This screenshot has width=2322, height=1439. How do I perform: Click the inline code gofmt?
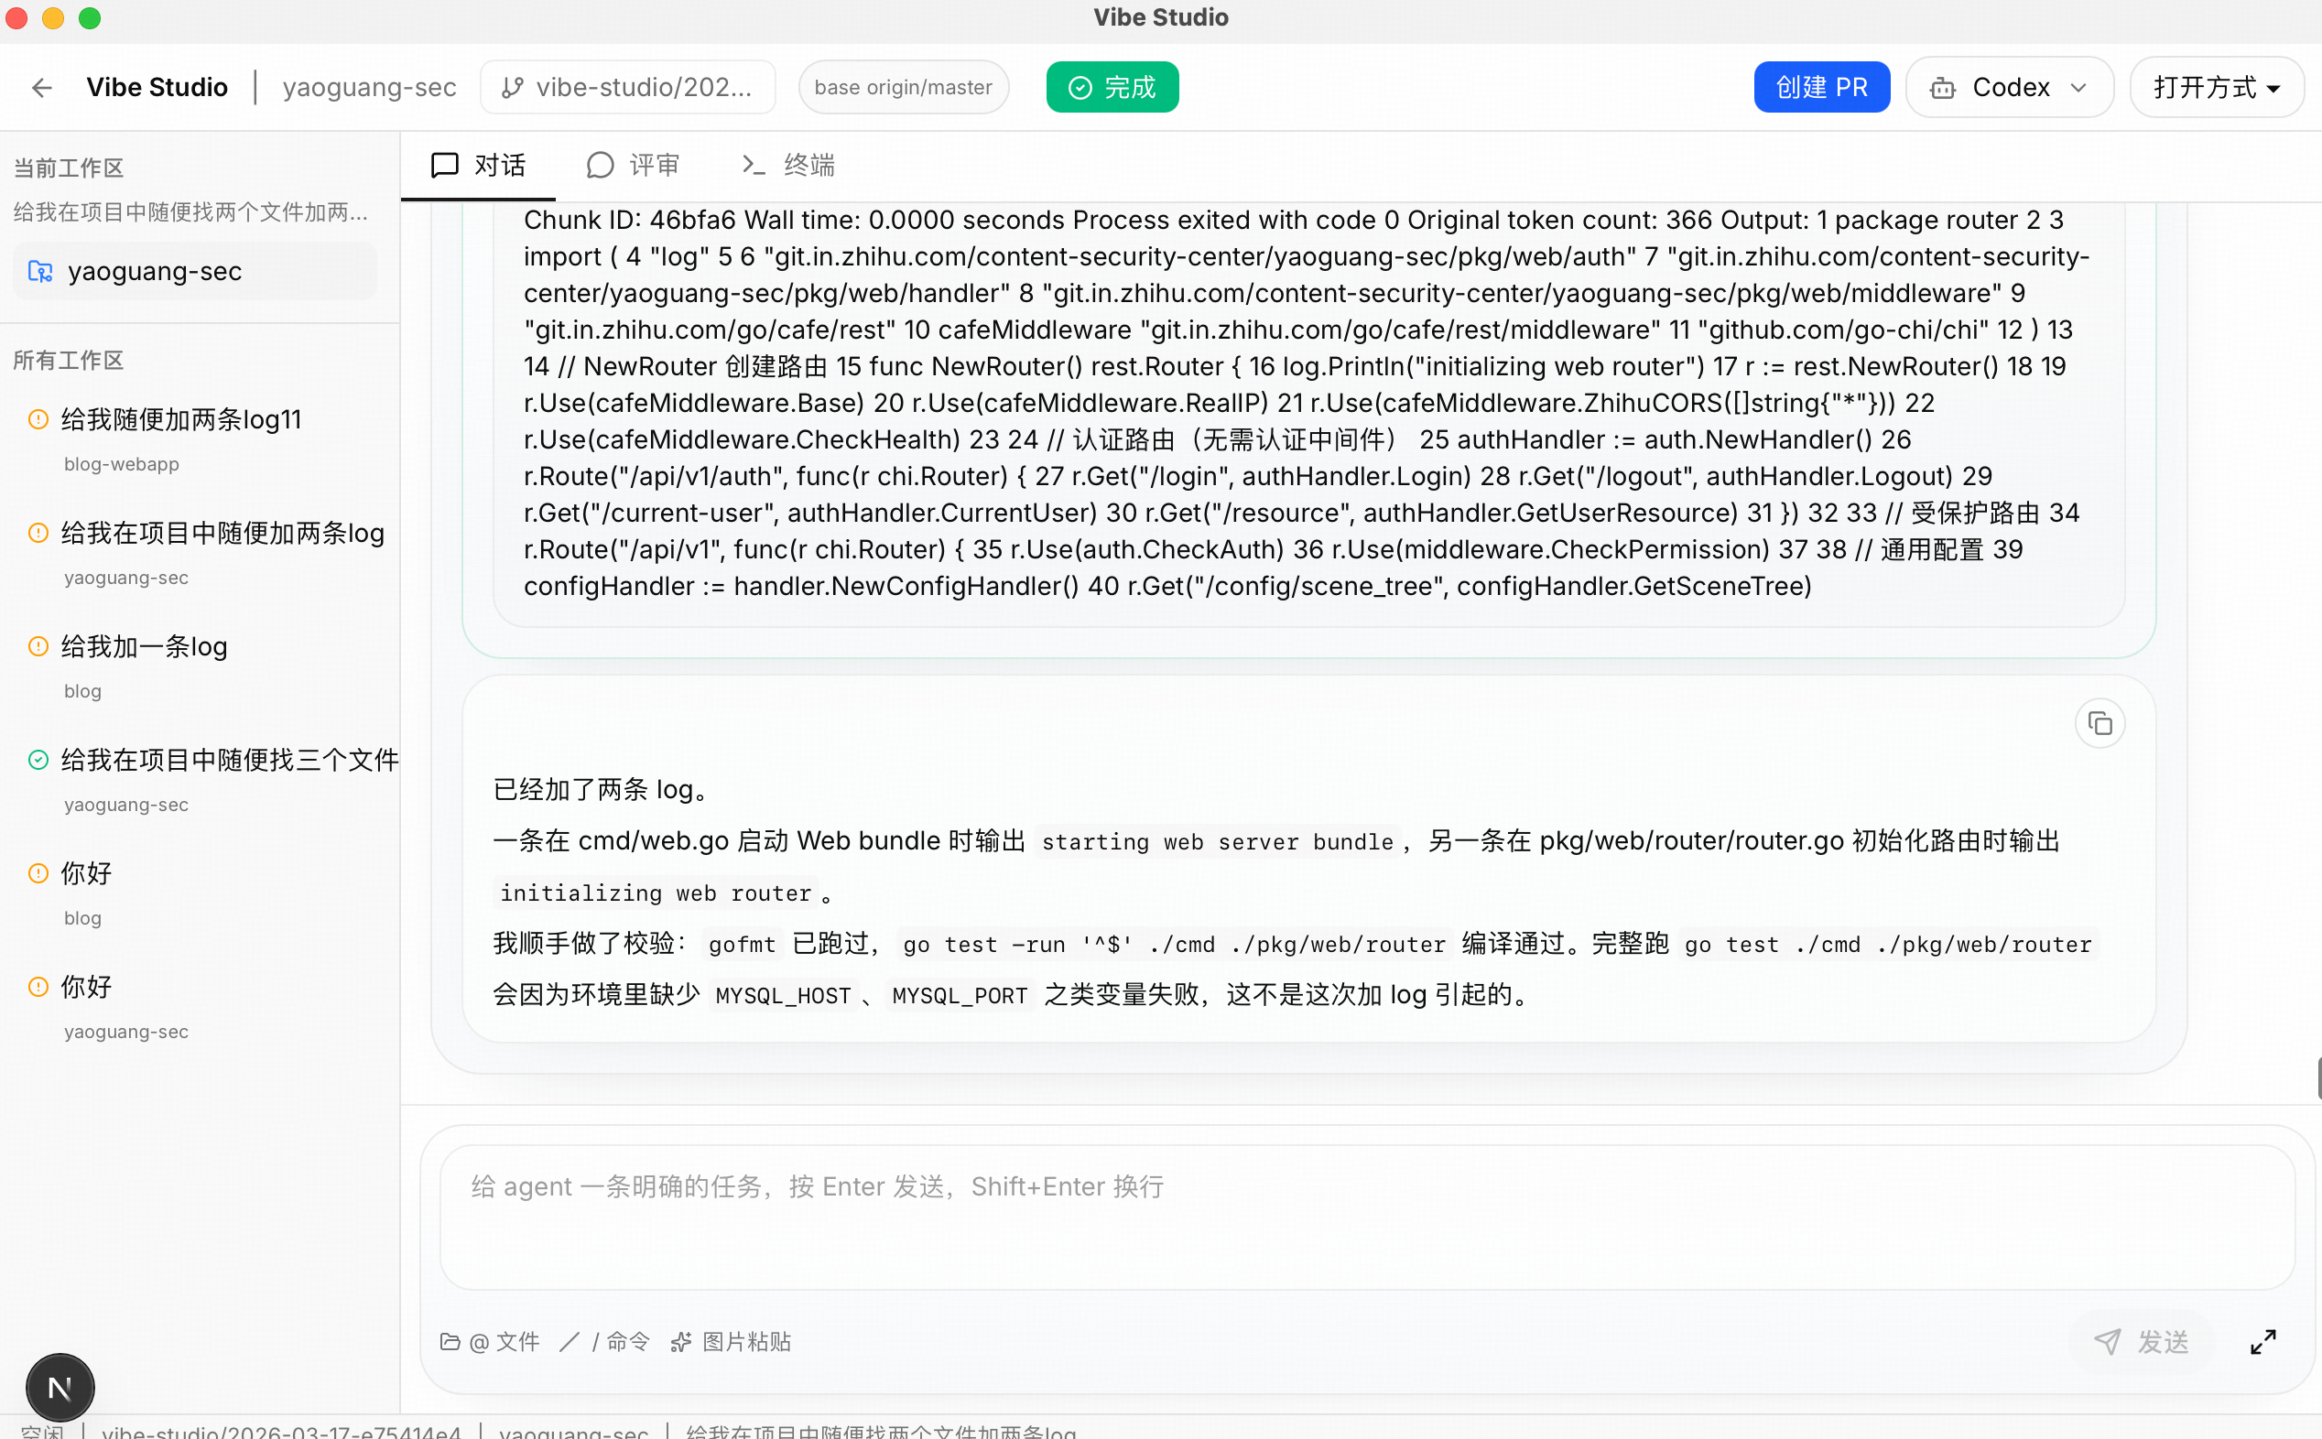click(x=743, y=945)
